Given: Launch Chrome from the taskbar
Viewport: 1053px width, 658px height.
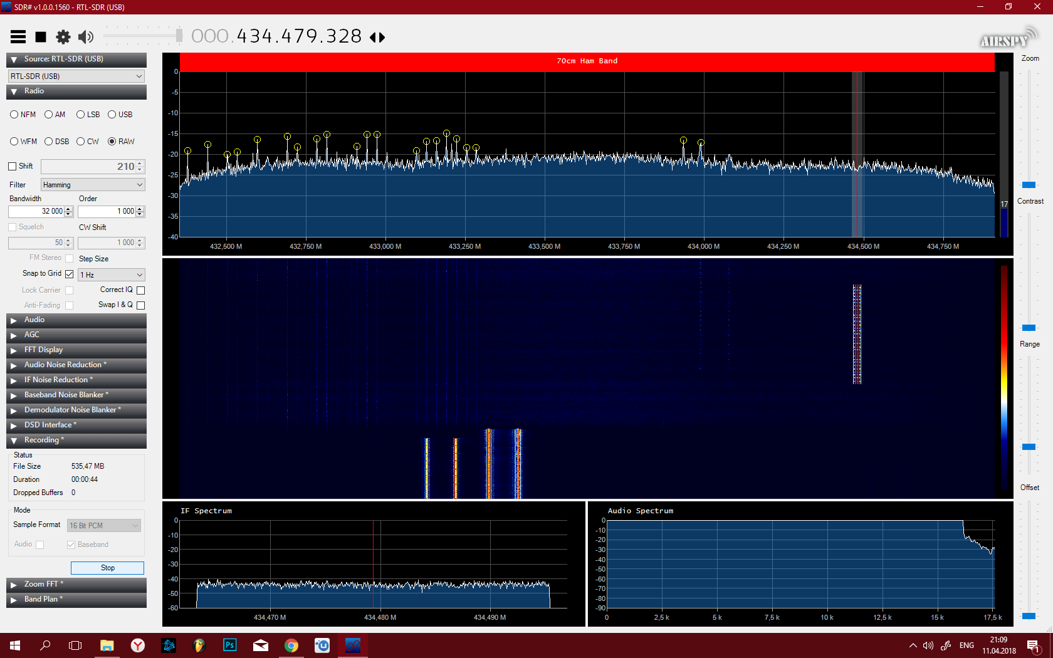Looking at the screenshot, I should tap(291, 645).
